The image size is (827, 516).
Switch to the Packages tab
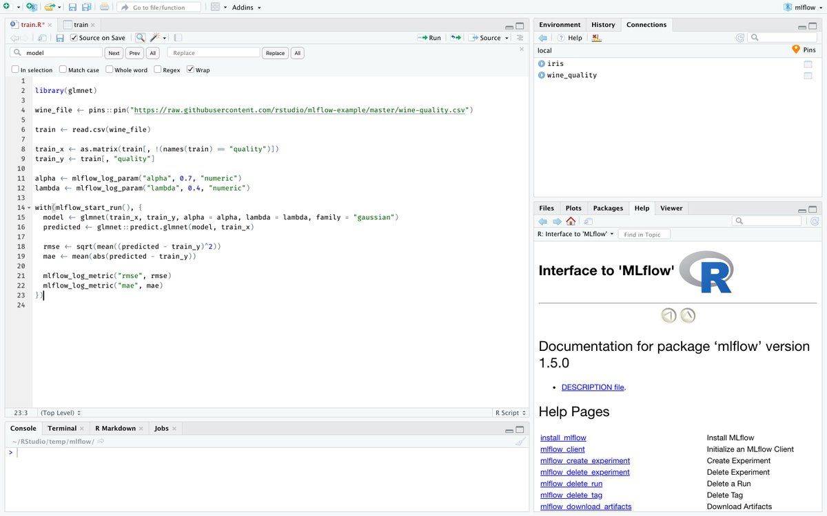608,208
